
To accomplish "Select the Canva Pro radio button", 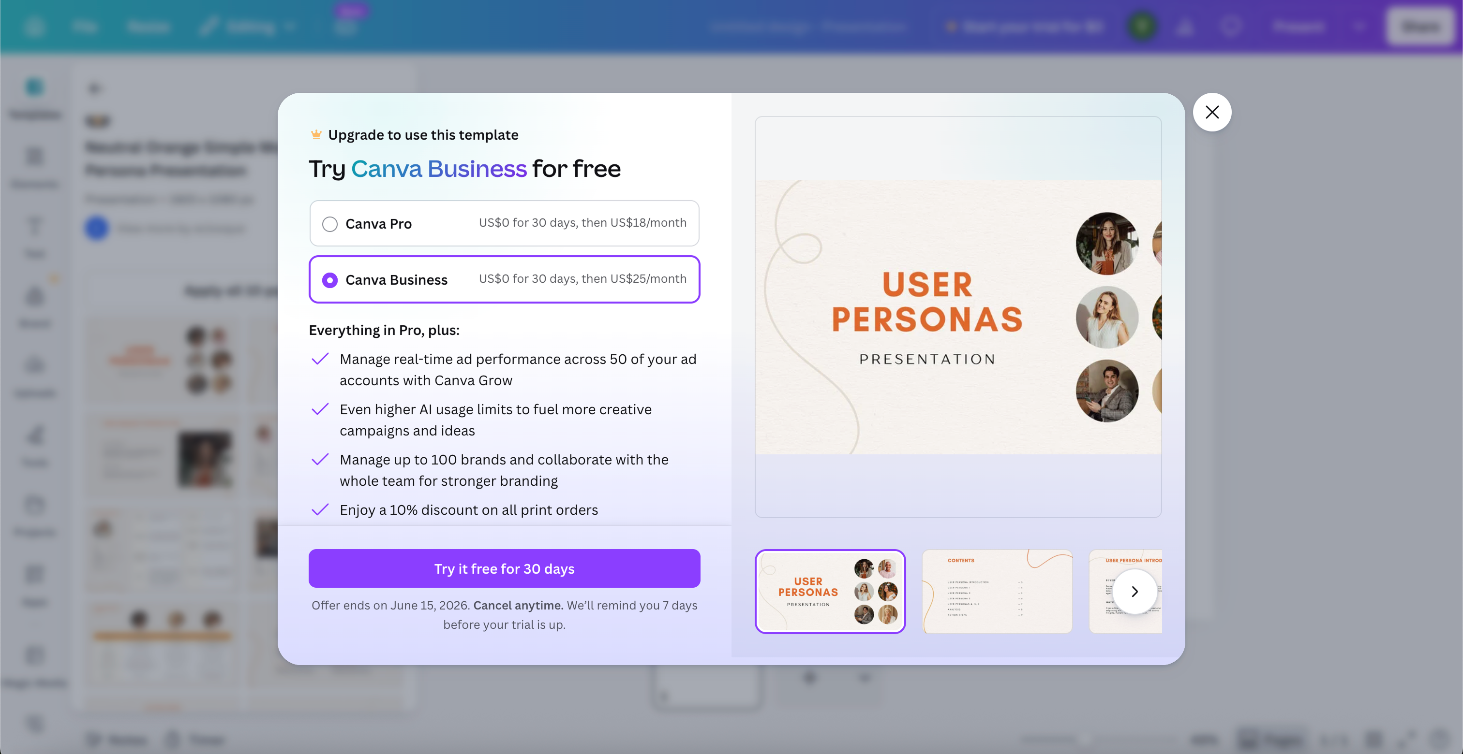I will (x=329, y=224).
